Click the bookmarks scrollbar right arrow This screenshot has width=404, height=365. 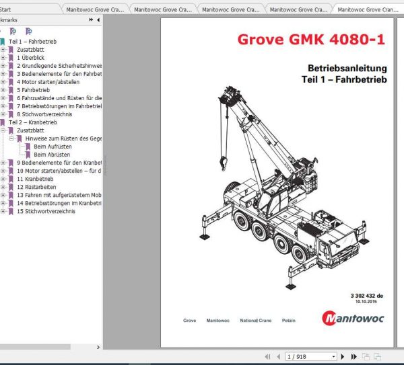click(x=98, y=348)
